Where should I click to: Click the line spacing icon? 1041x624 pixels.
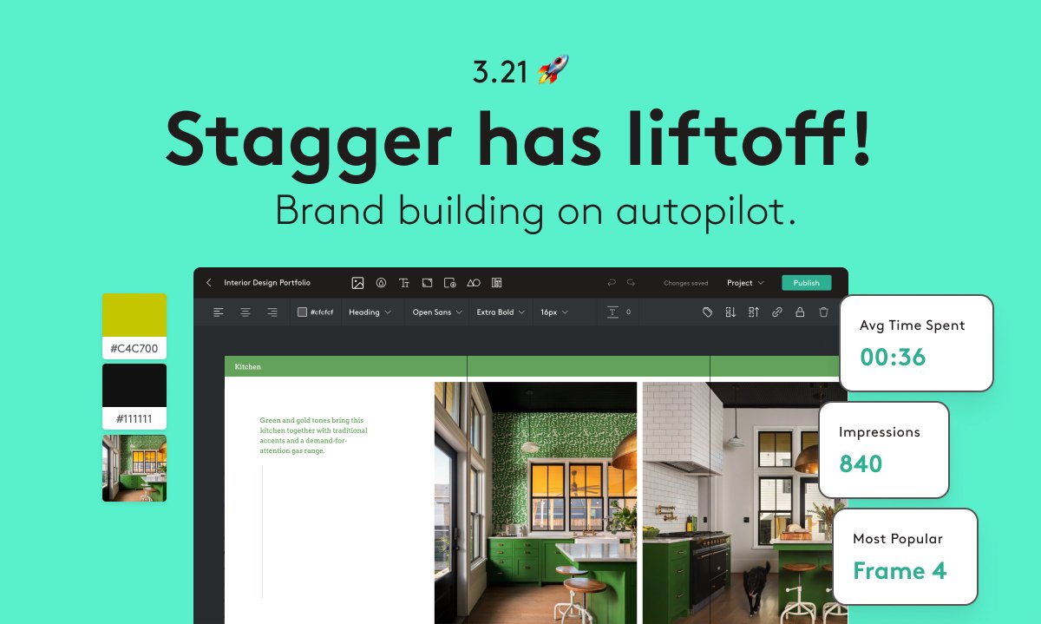click(612, 312)
